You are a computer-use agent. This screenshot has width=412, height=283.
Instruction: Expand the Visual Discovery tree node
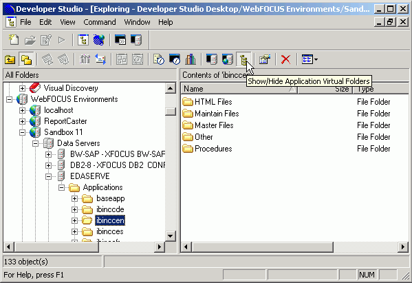[x=22, y=88]
